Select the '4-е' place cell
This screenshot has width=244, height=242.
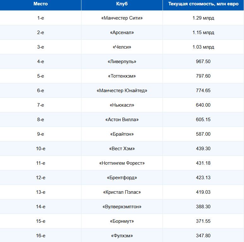pos(40,62)
